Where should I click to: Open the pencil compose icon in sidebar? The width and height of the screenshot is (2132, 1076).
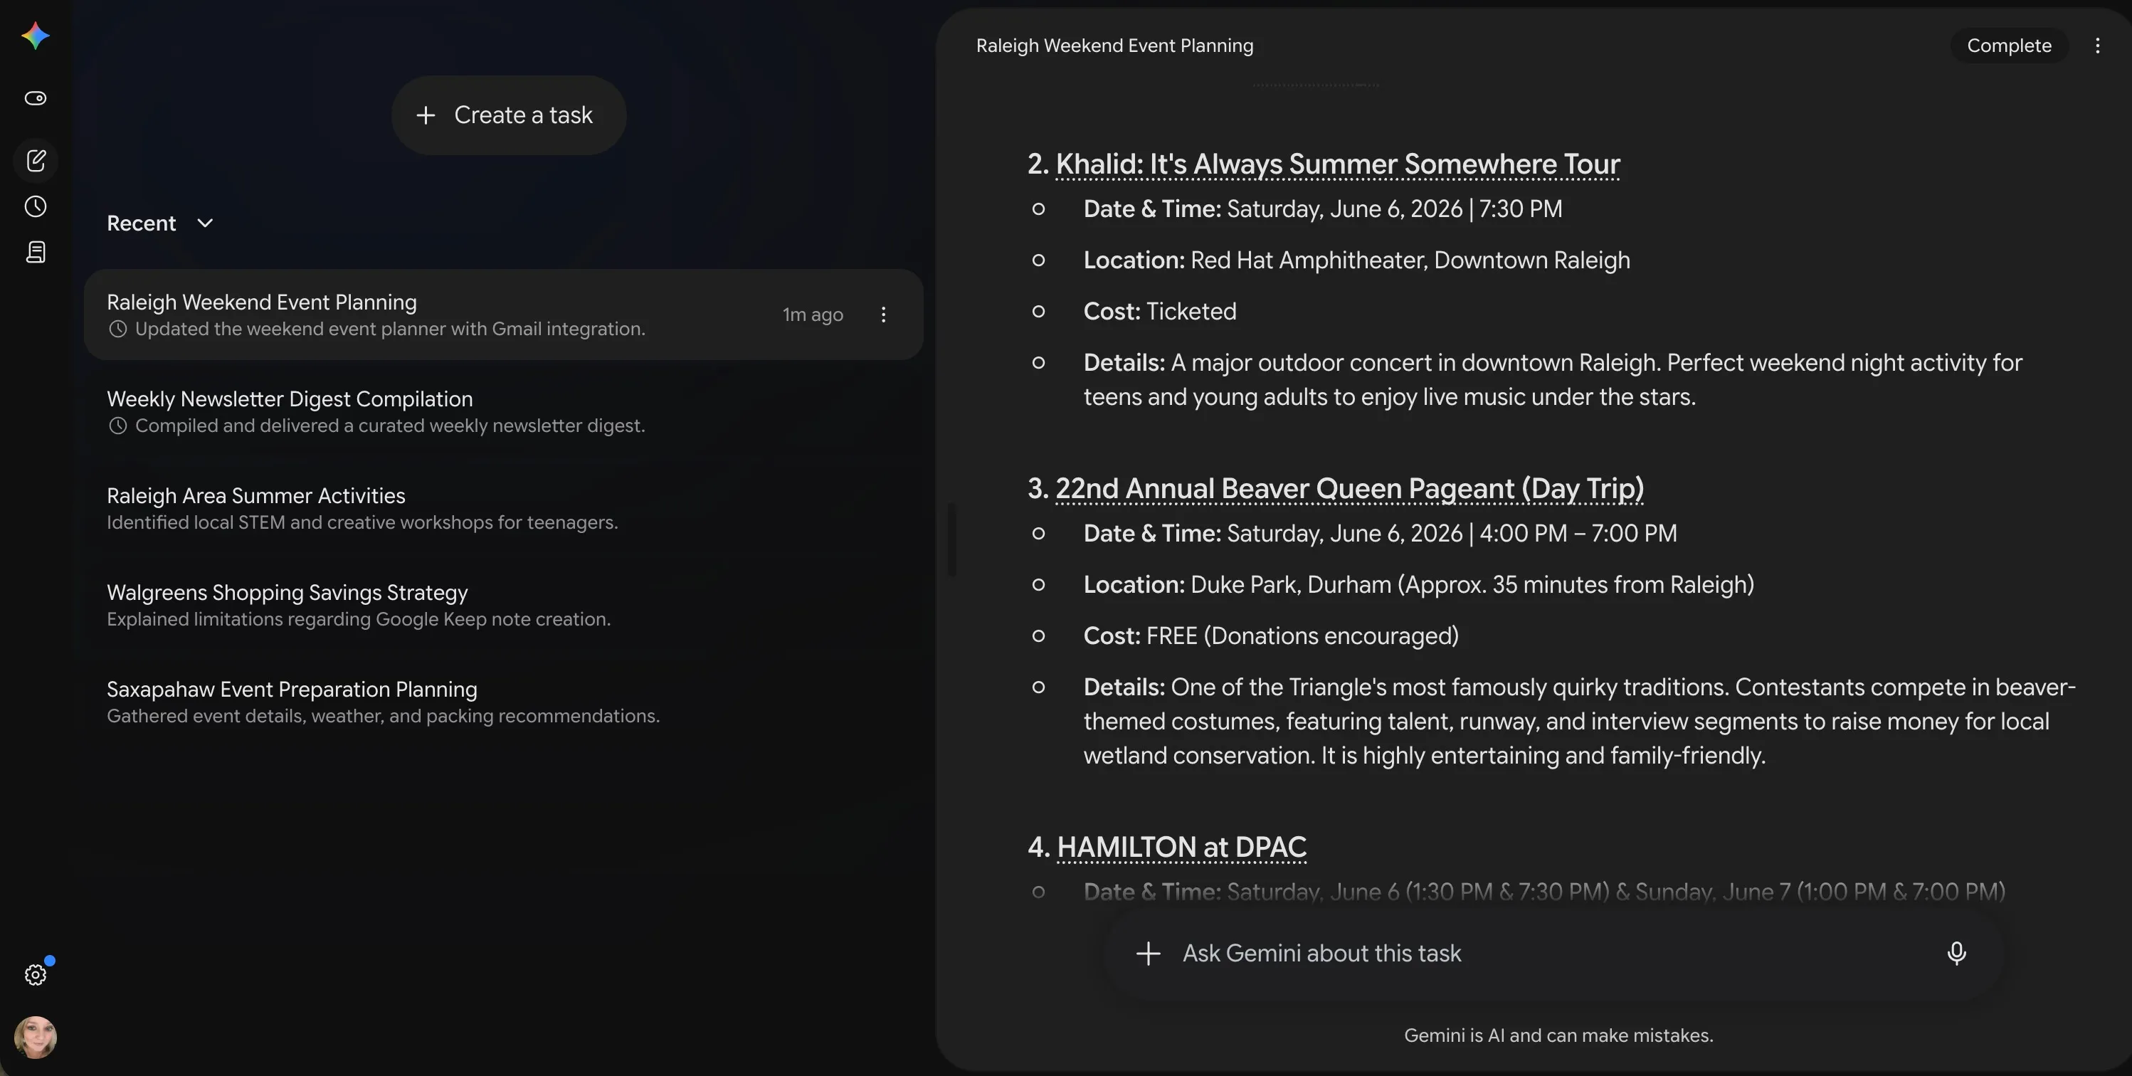click(x=36, y=161)
